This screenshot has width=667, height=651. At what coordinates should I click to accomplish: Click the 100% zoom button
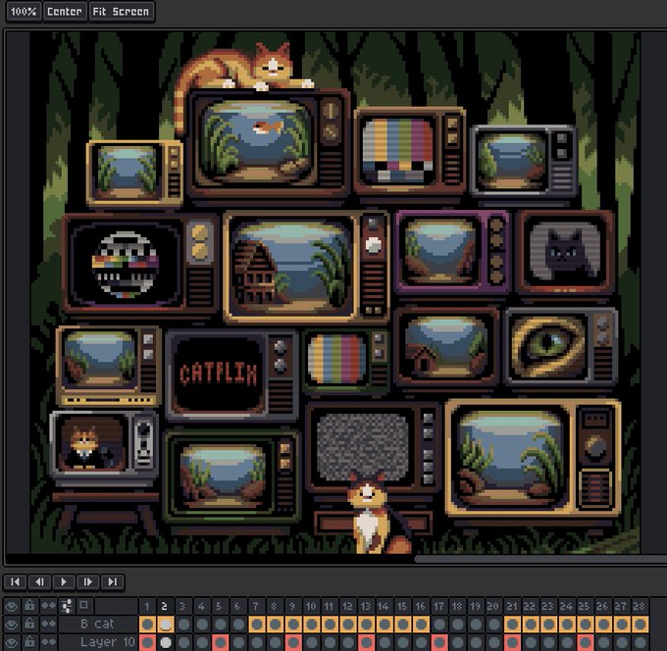(x=24, y=11)
